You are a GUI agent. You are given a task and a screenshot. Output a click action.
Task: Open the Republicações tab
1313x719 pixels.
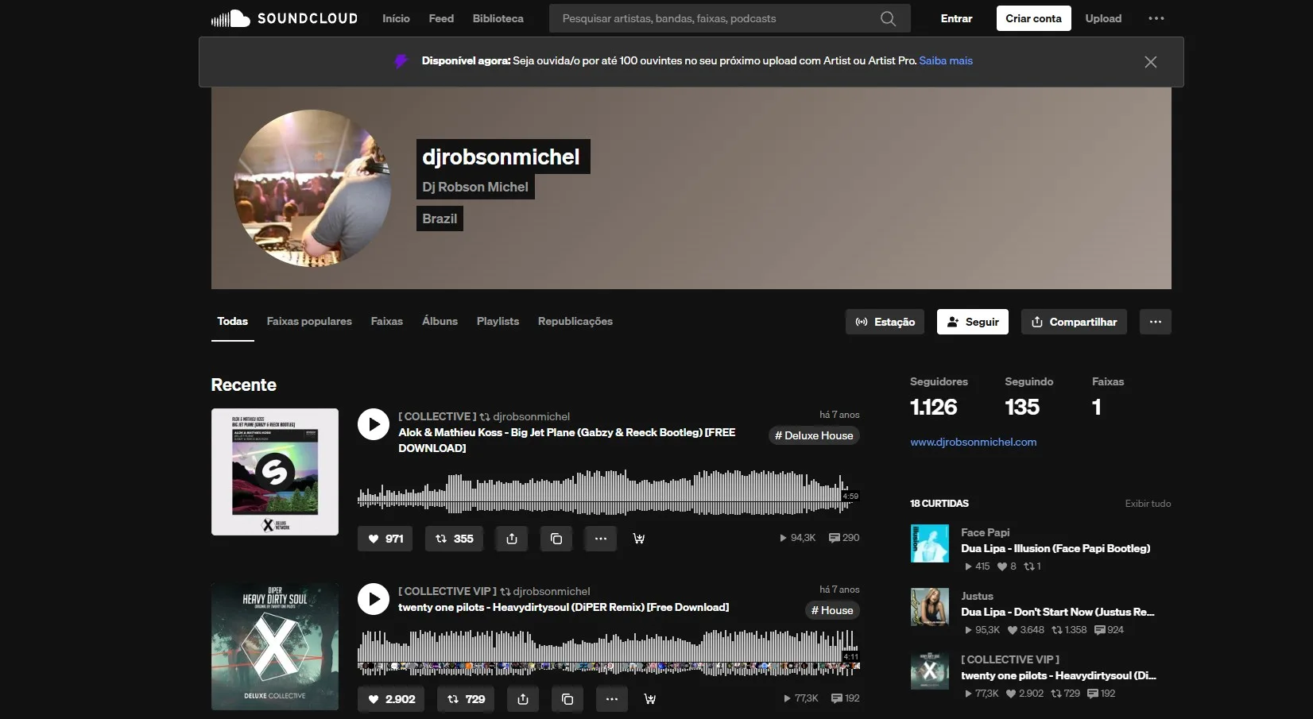click(575, 321)
